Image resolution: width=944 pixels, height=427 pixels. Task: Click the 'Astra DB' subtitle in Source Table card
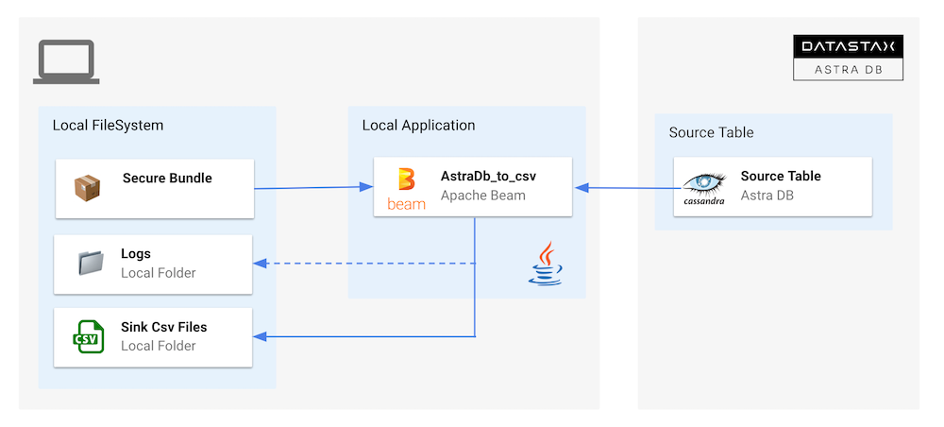767,196
